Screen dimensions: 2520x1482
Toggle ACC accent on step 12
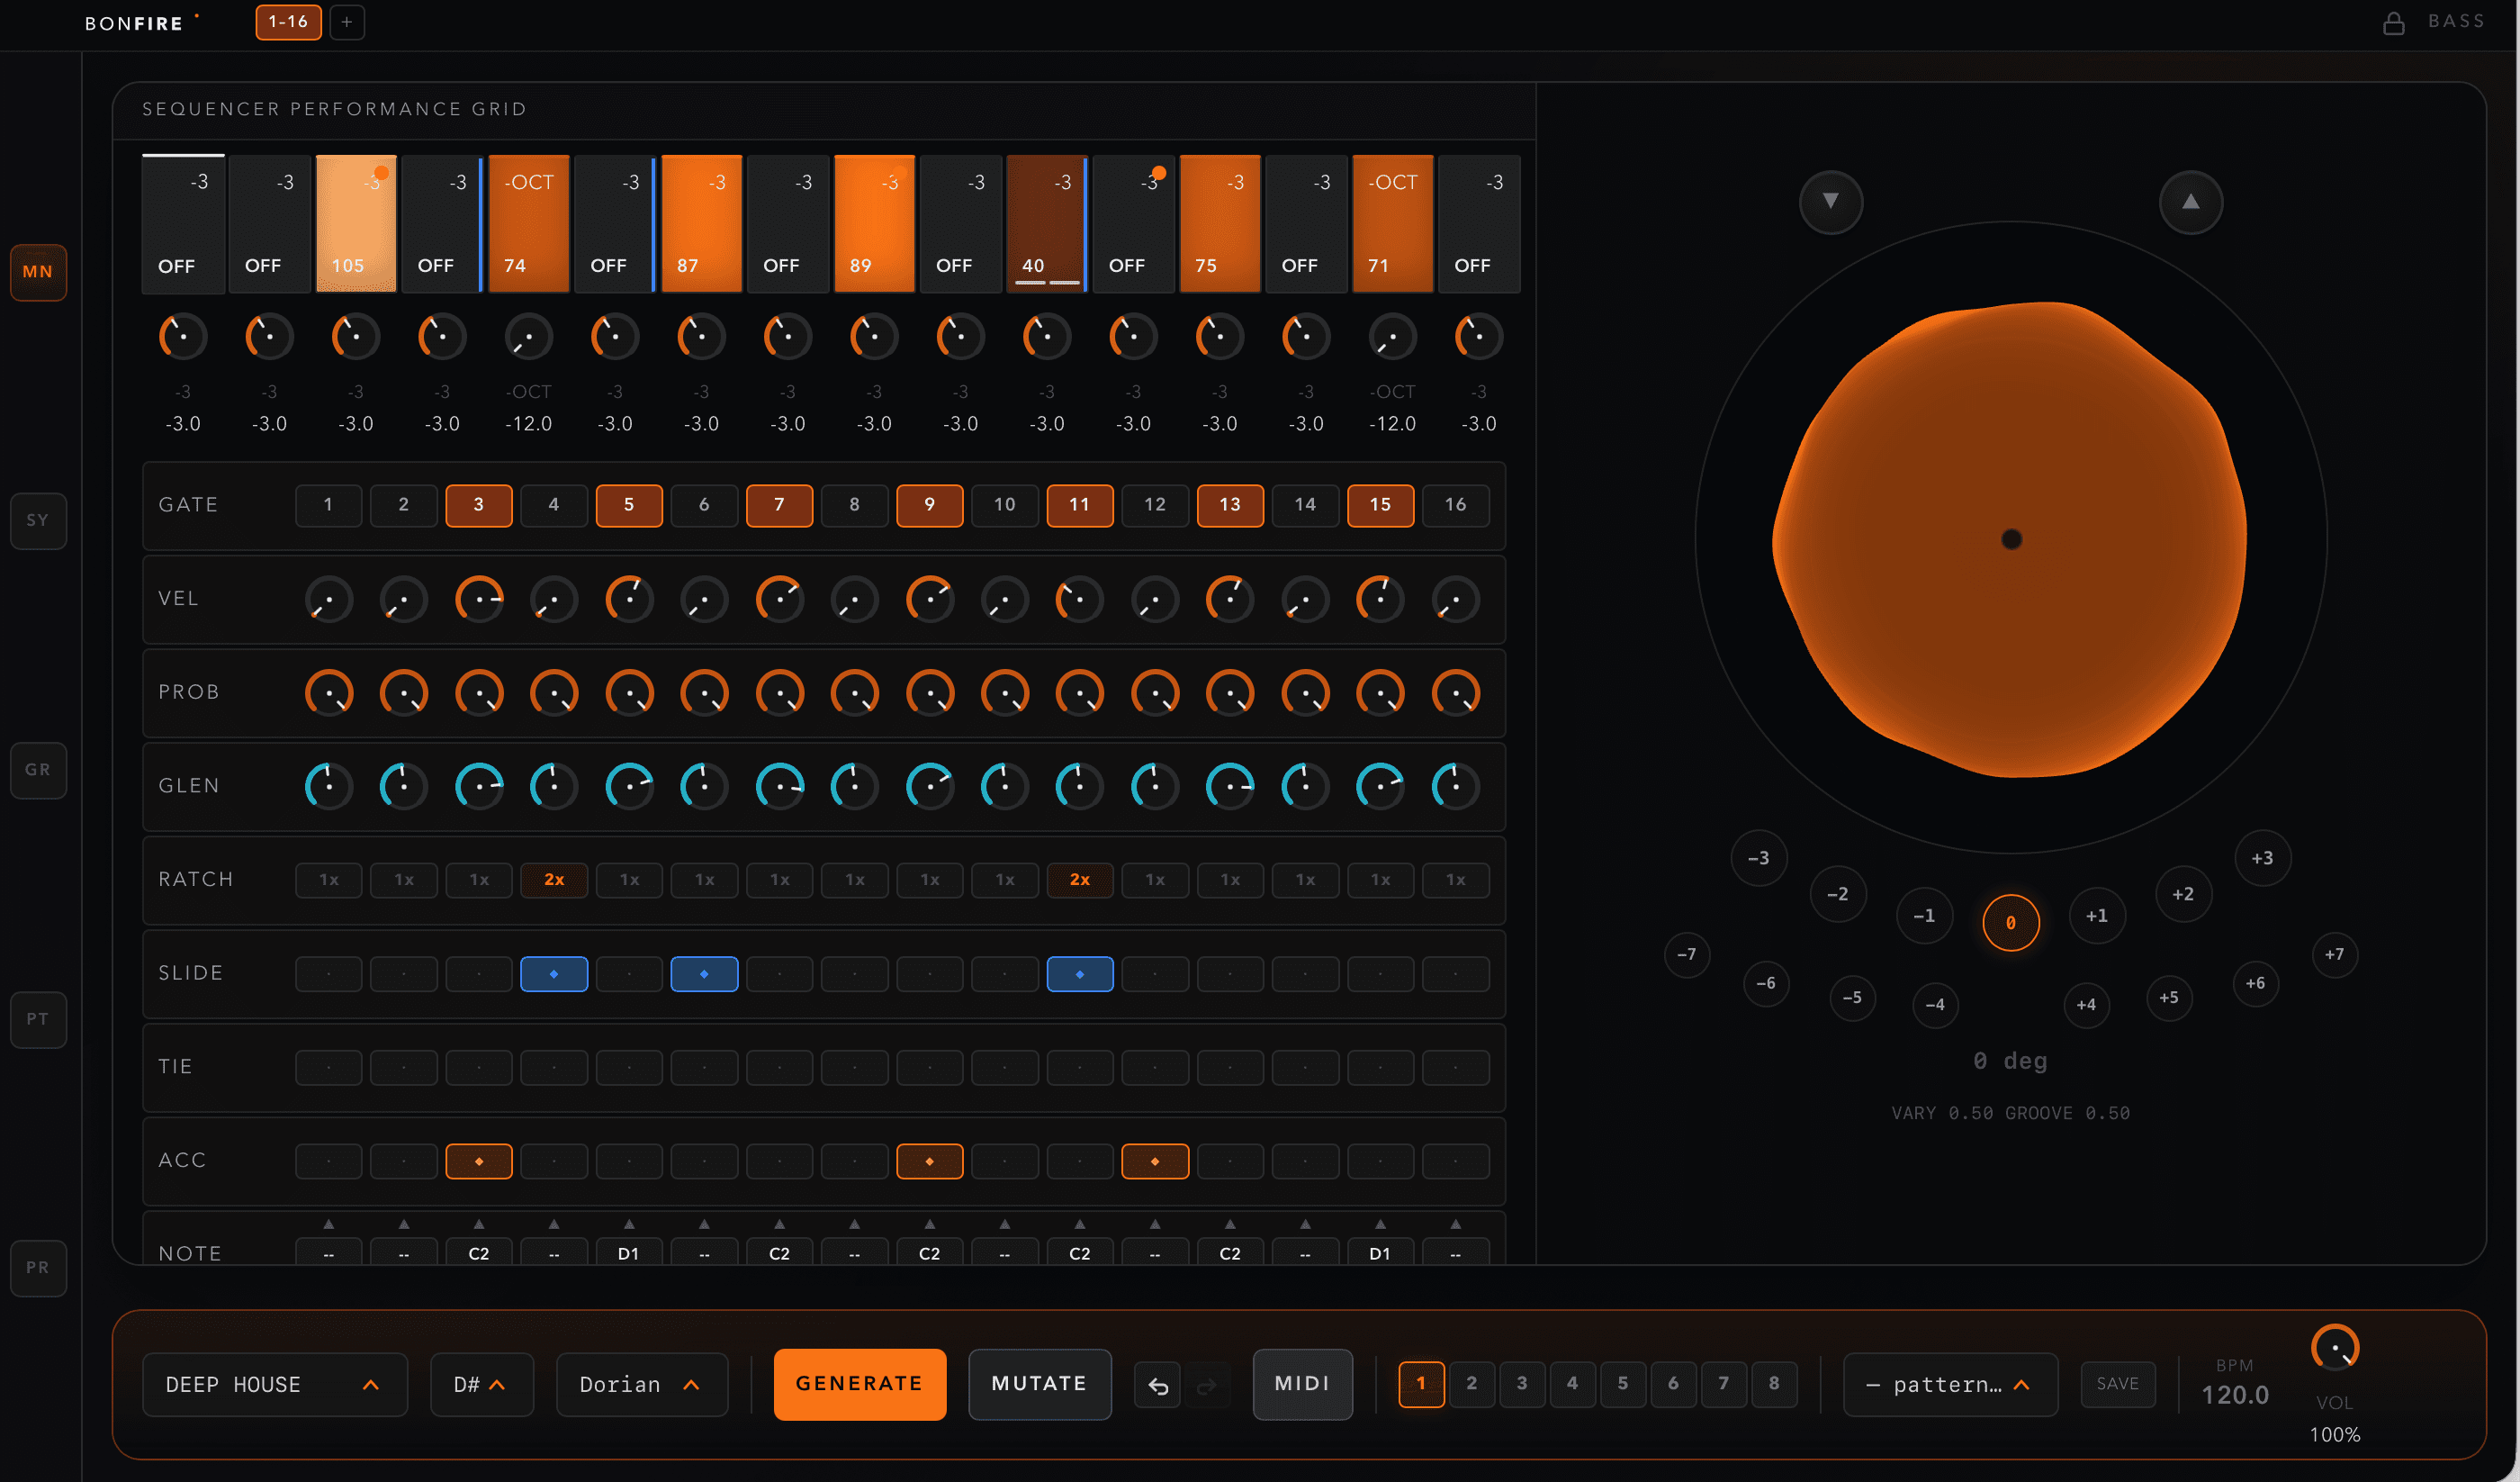(x=1155, y=1161)
